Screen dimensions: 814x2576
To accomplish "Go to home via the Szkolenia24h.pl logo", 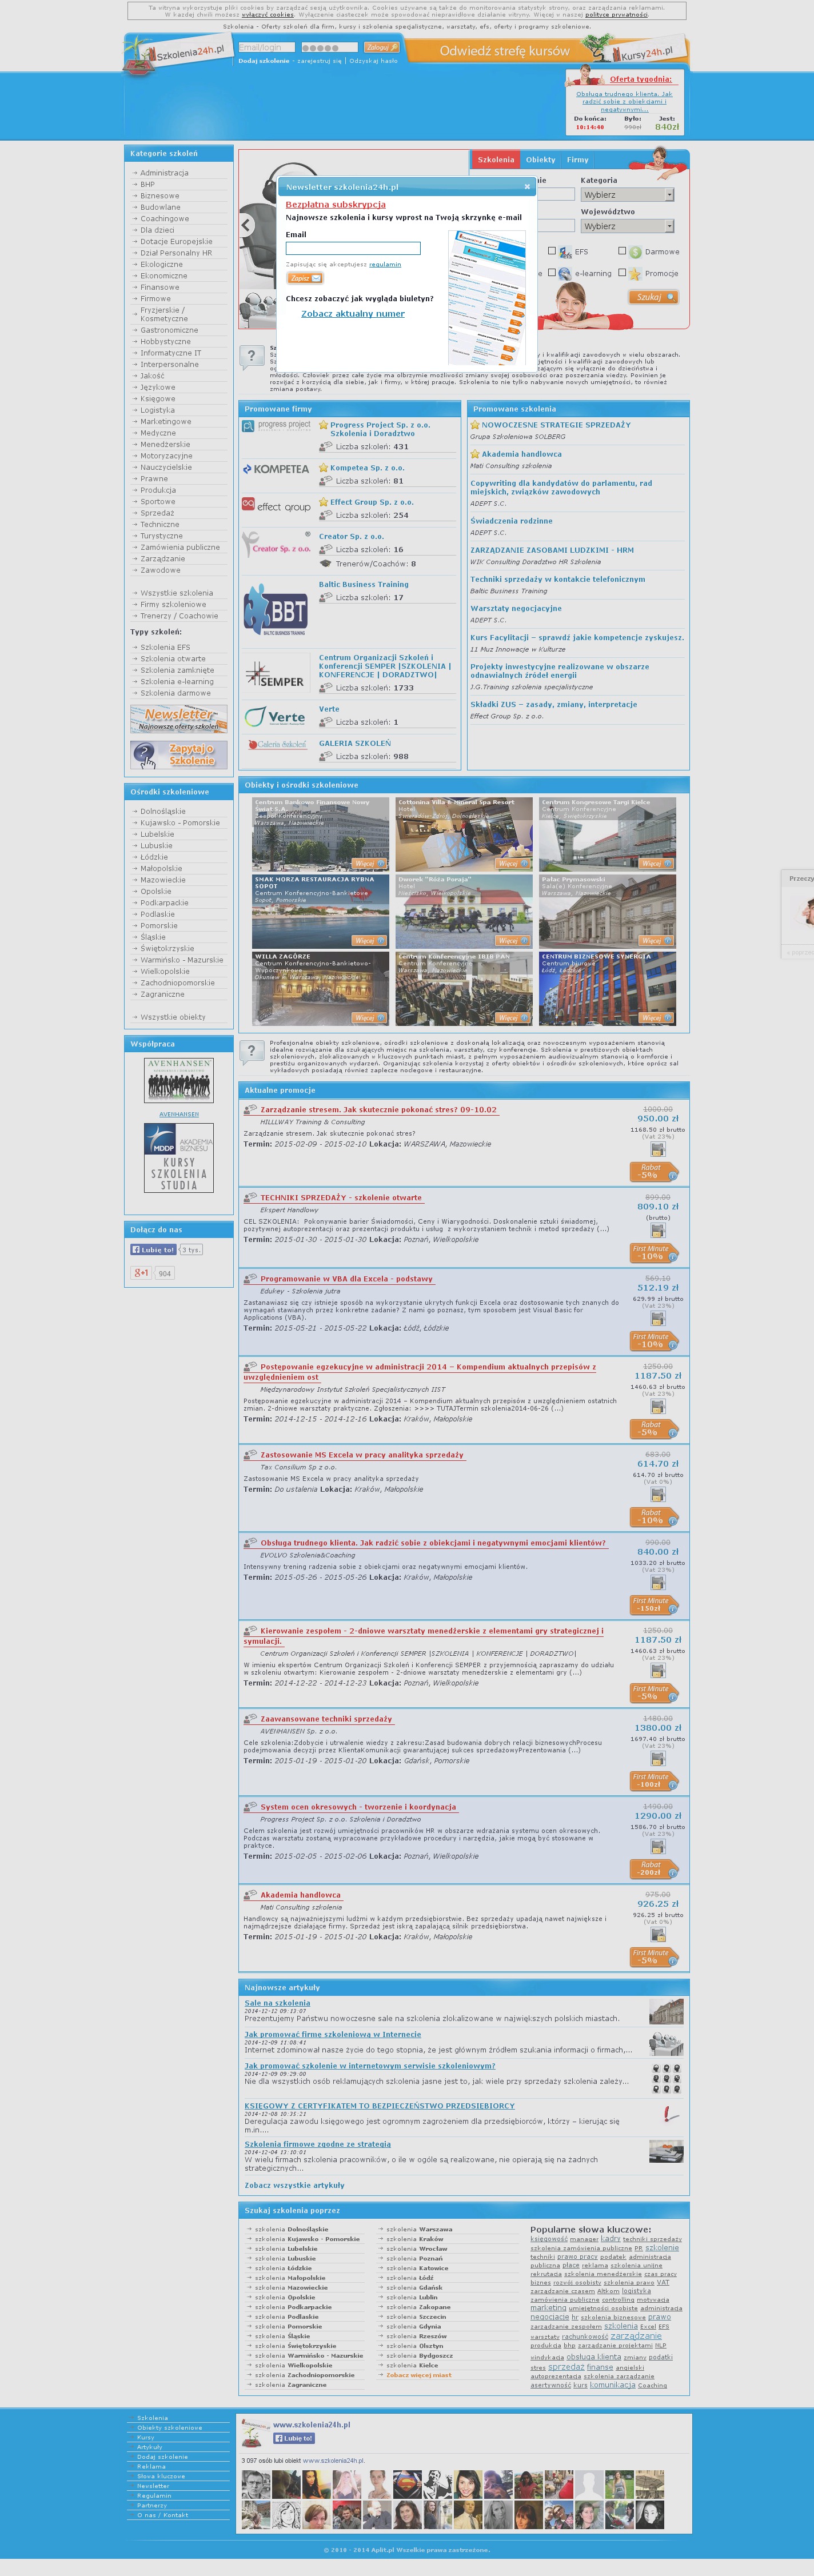I will click(178, 54).
